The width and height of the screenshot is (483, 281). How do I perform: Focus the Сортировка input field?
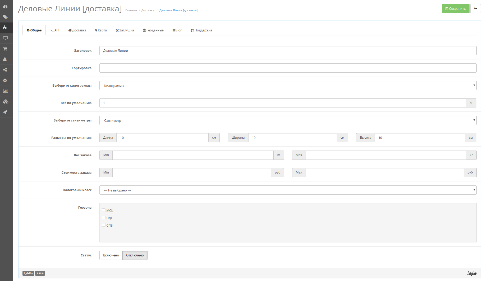click(x=288, y=68)
